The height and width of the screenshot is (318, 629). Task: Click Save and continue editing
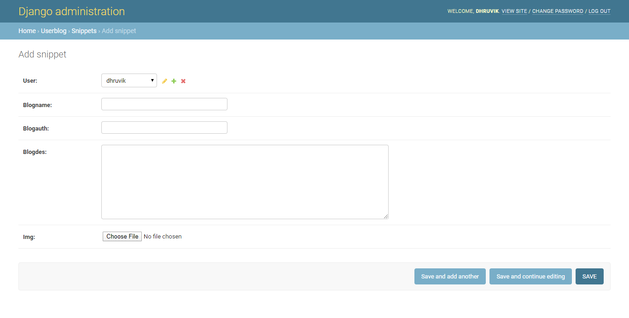tap(530, 276)
